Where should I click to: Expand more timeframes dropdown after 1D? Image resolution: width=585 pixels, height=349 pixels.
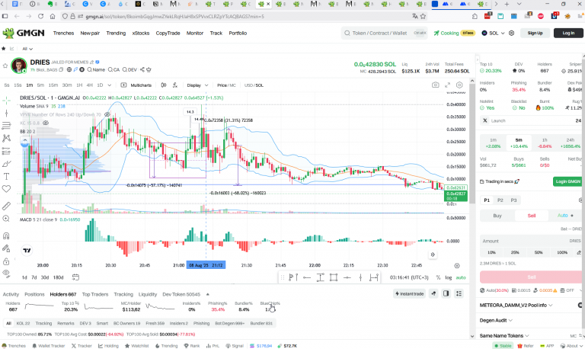click(x=110, y=85)
